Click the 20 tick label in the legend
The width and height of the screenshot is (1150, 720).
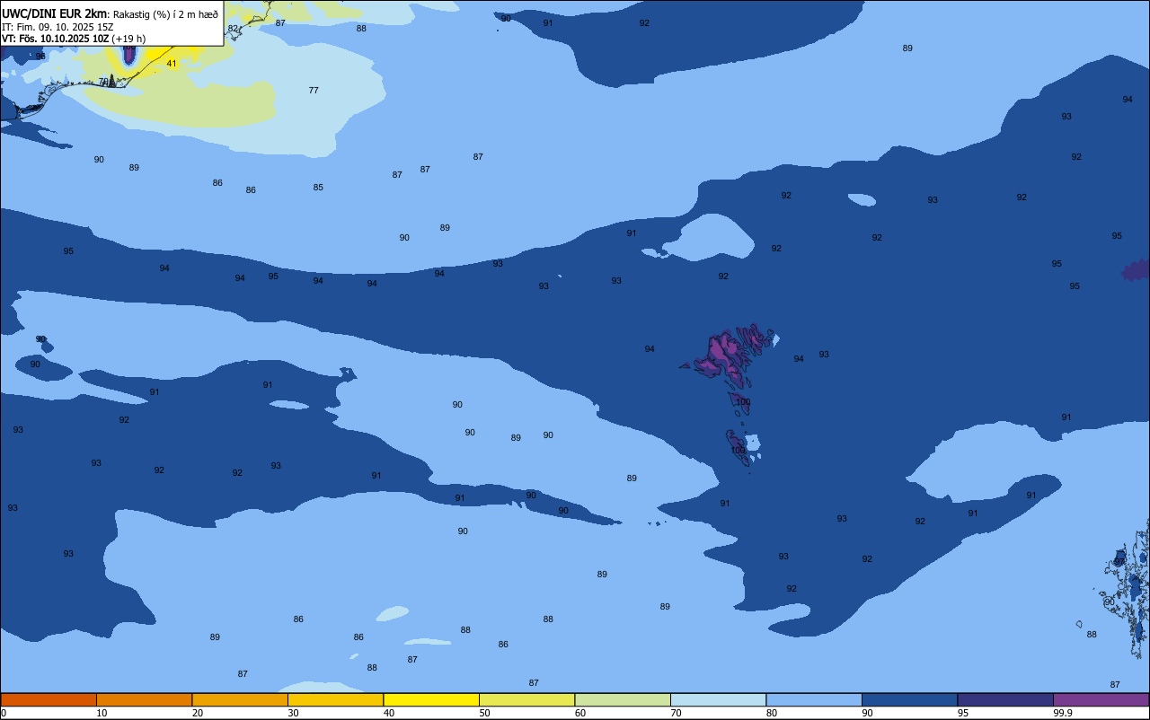(x=197, y=713)
